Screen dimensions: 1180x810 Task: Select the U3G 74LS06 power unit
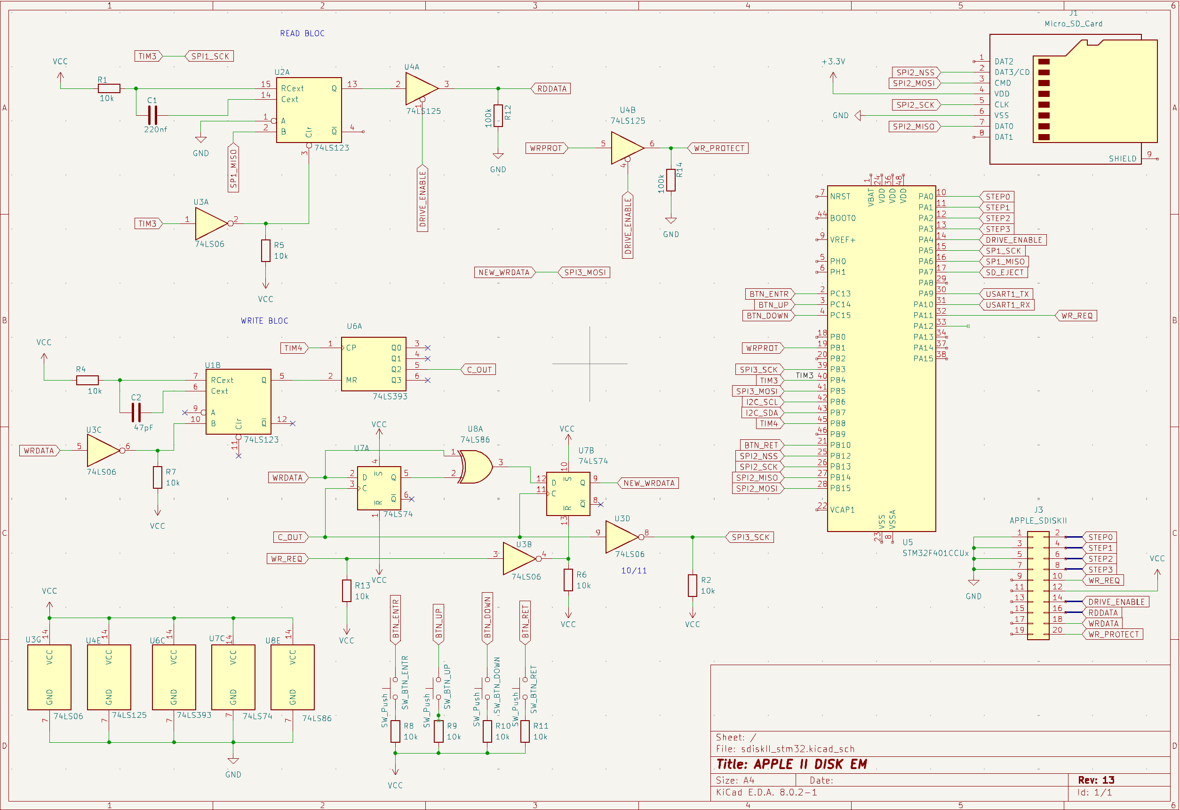[49, 677]
